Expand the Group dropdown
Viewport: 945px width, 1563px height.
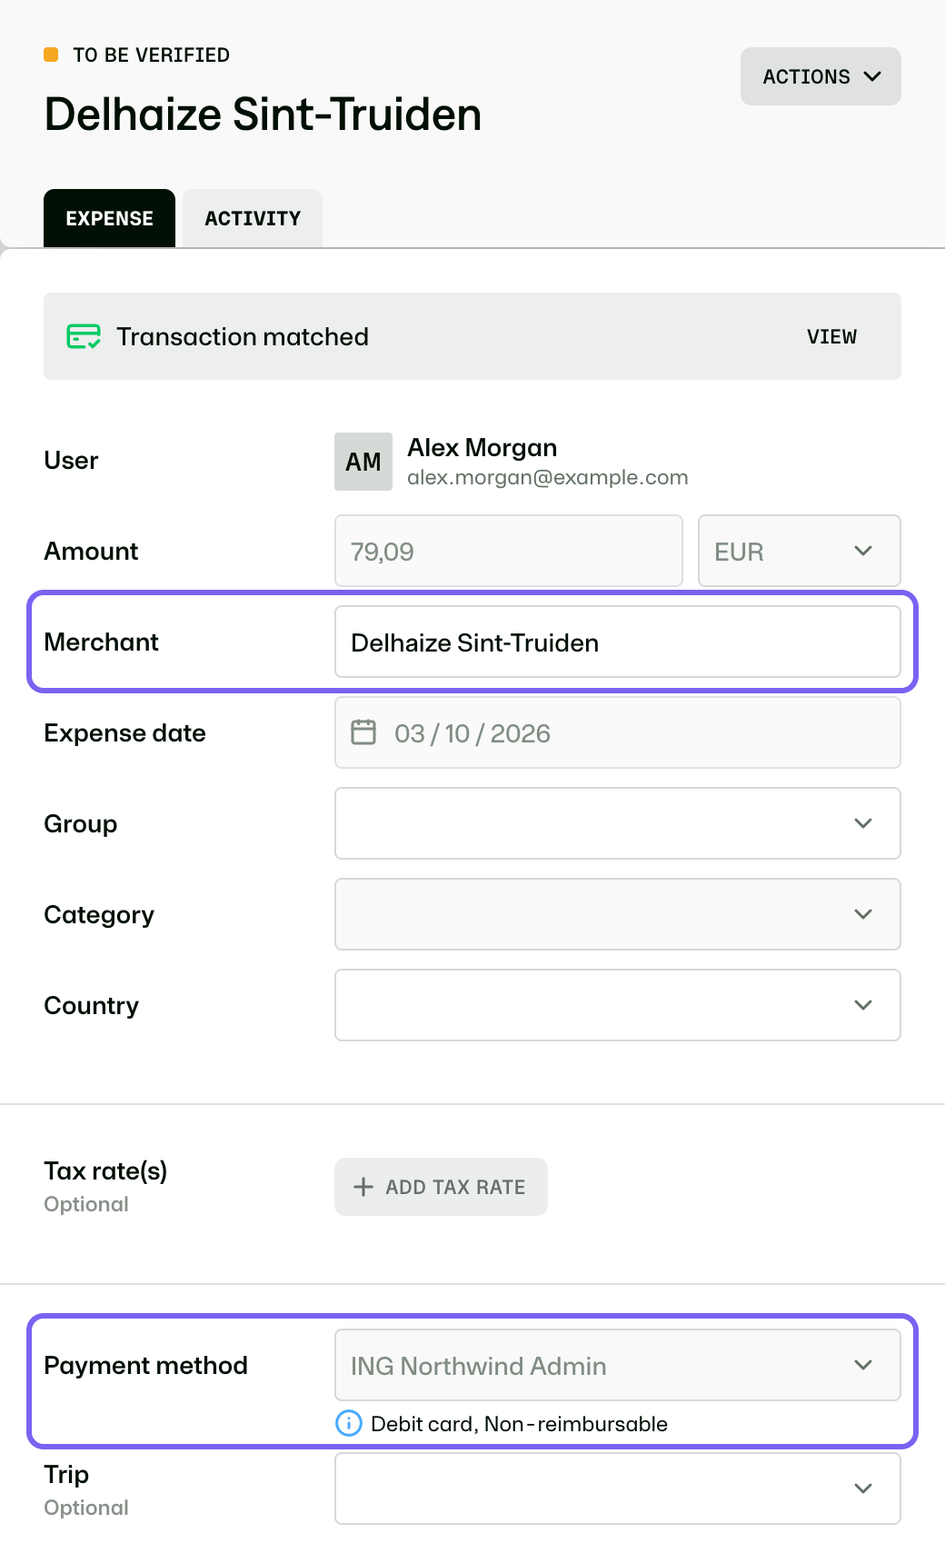coord(618,823)
